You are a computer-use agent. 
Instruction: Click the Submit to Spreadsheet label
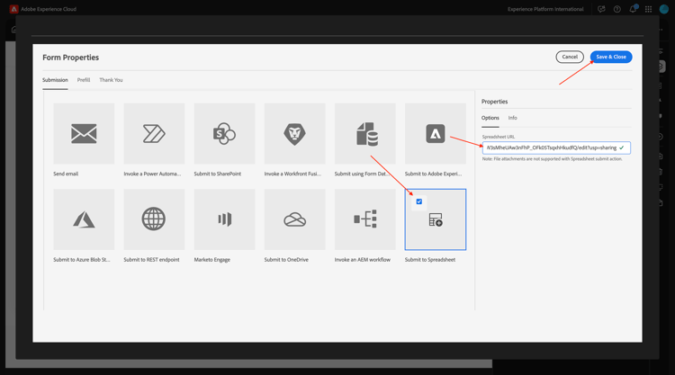coord(430,260)
